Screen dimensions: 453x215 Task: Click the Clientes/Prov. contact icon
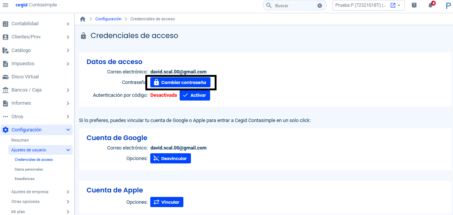pyautogui.click(x=5, y=37)
